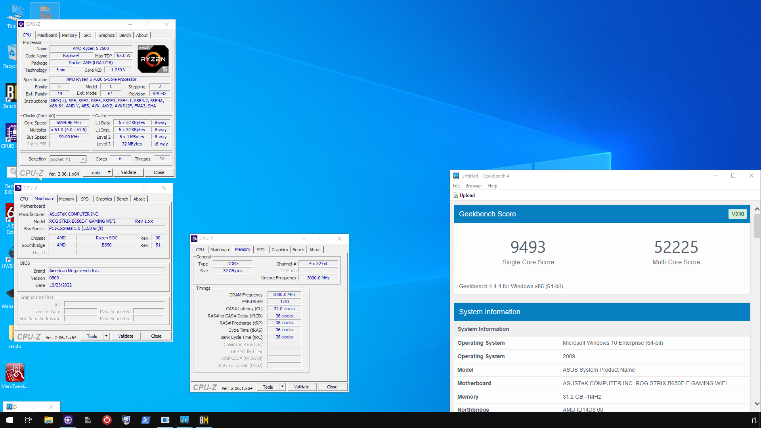This screenshot has width=761, height=428.
Task: Click the Multi-Core Score 52225
Action: pos(676,247)
